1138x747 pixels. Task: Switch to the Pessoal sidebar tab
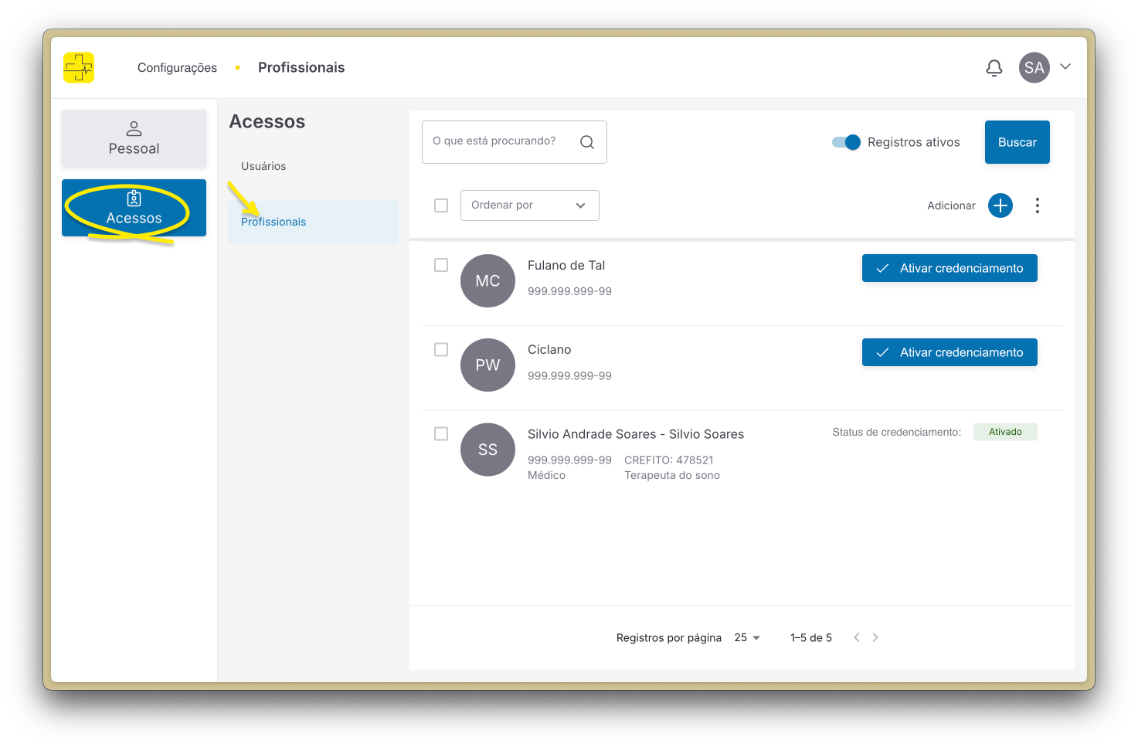coord(134,138)
